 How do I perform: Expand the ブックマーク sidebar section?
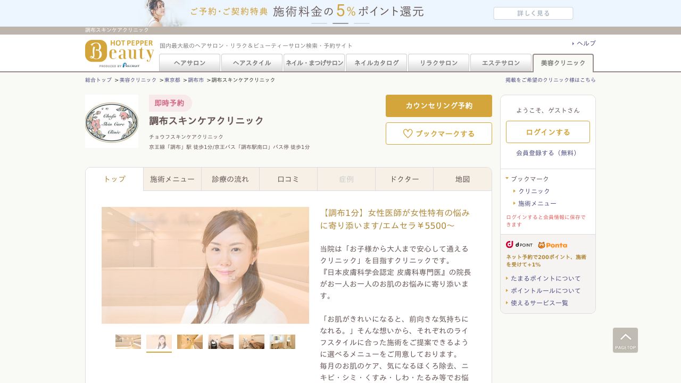click(529, 179)
